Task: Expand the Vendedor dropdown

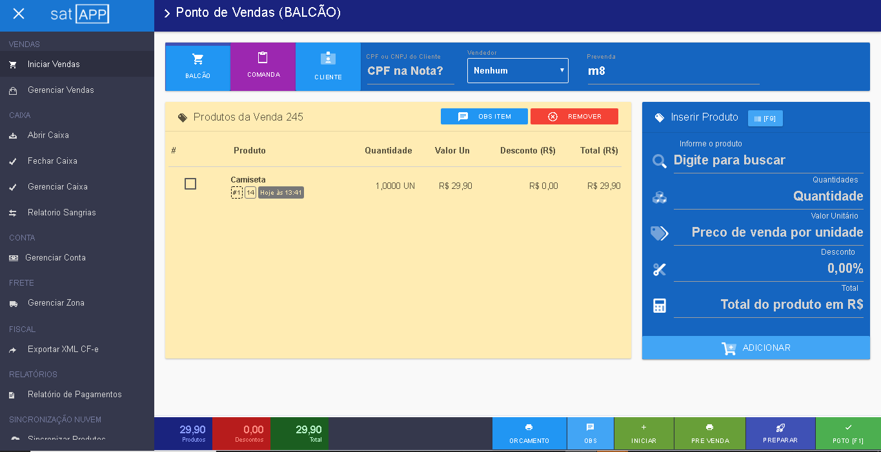Action: click(x=518, y=70)
